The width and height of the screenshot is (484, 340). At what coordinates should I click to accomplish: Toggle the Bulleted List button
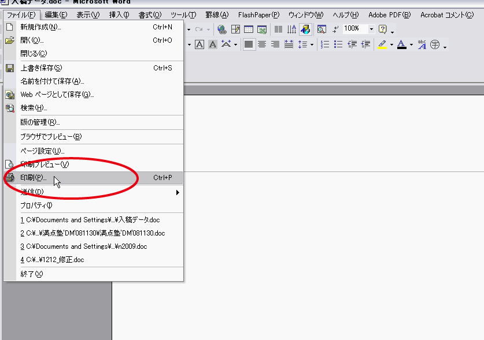(338, 44)
